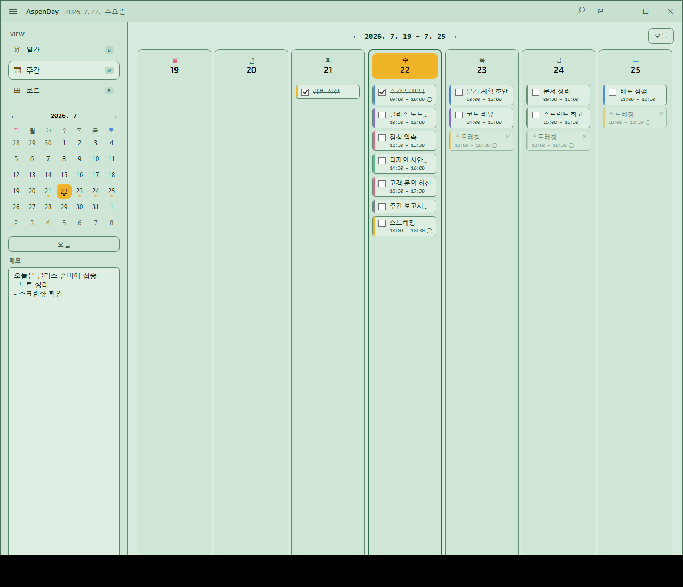Image resolution: width=683 pixels, height=587 pixels.
Task: Check the 릴리스 노트 task
Action: [x=382, y=115]
